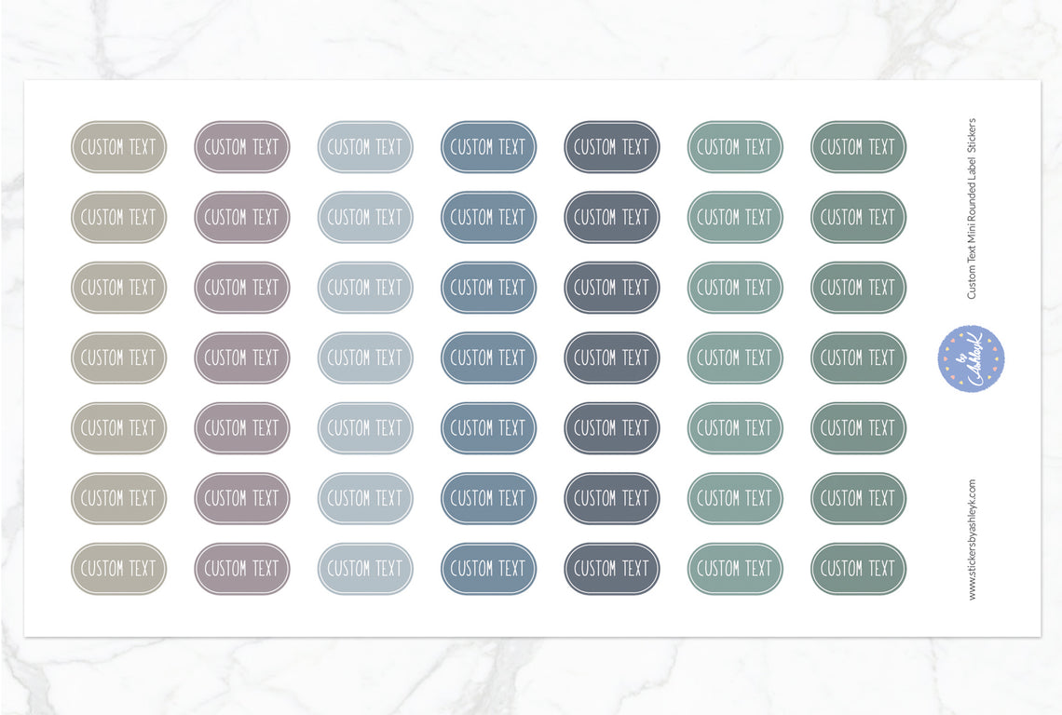Click the Custom Text Mini Rounded Label Stickers title
The width and height of the screenshot is (1062, 715).
click(972, 208)
